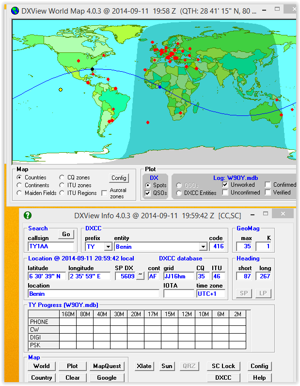Enable the Verified checkbox
This screenshot has width=300, height=386.
click(268, 193)
